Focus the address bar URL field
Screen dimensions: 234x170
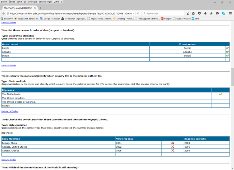[x=71, y=13]
